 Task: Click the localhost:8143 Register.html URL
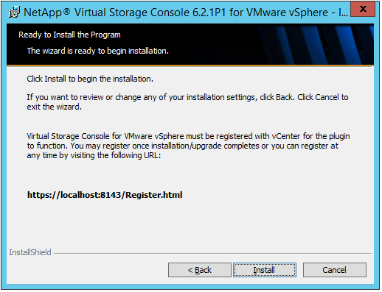(105, 195)
